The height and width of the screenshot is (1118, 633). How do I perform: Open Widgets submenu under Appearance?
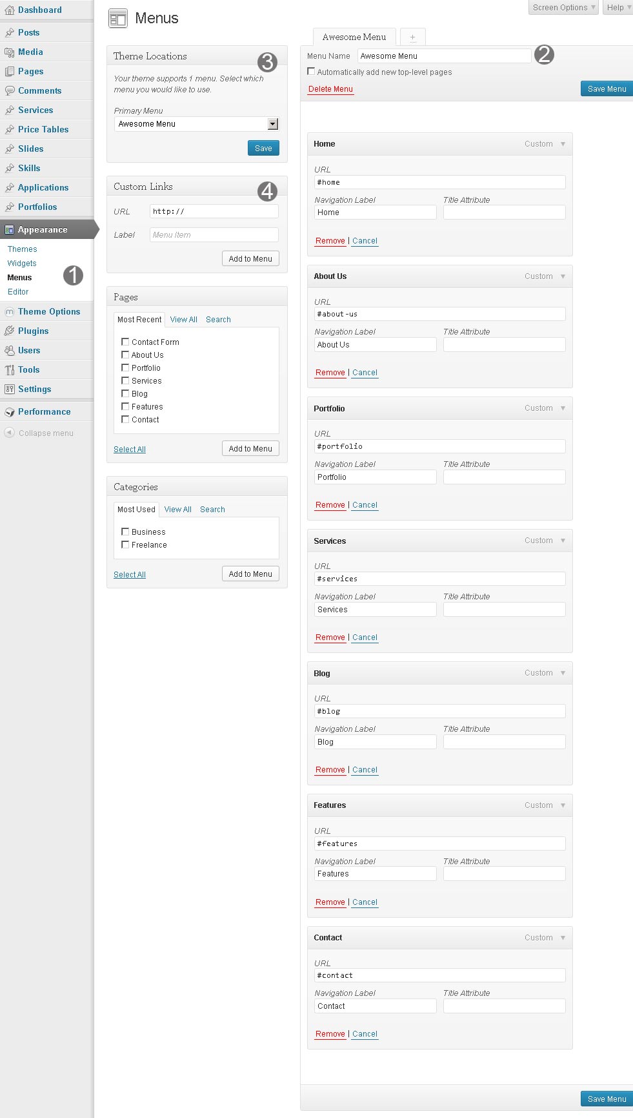click(x=22, y=264)
